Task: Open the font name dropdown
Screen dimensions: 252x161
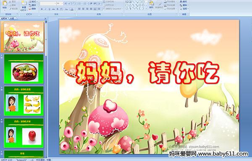Action: point(48,3)
